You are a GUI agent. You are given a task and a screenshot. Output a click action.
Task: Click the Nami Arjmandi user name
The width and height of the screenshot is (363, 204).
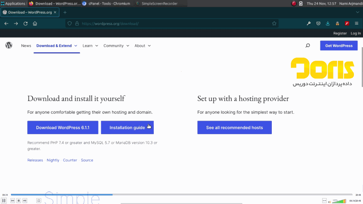click(x=351, y=4)
